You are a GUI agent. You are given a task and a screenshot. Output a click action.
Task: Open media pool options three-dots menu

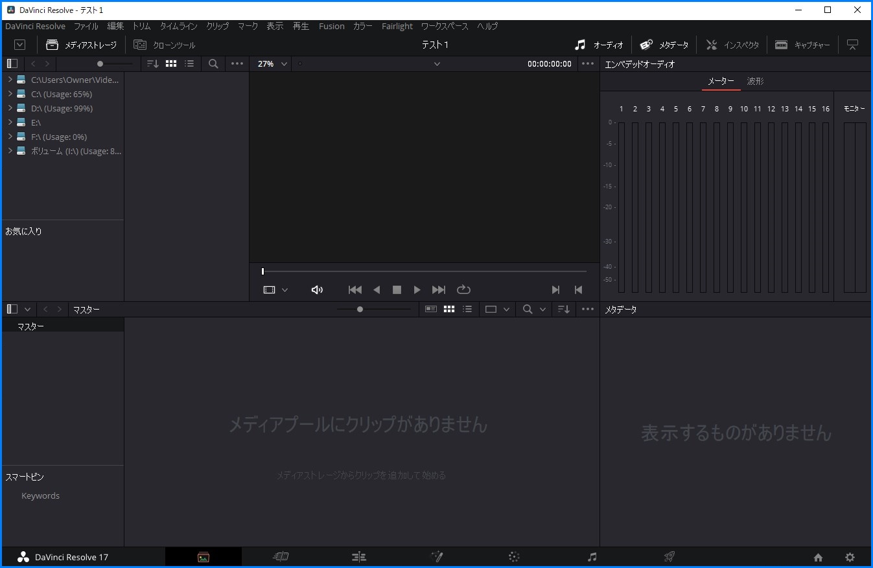[x=588, y=310]
